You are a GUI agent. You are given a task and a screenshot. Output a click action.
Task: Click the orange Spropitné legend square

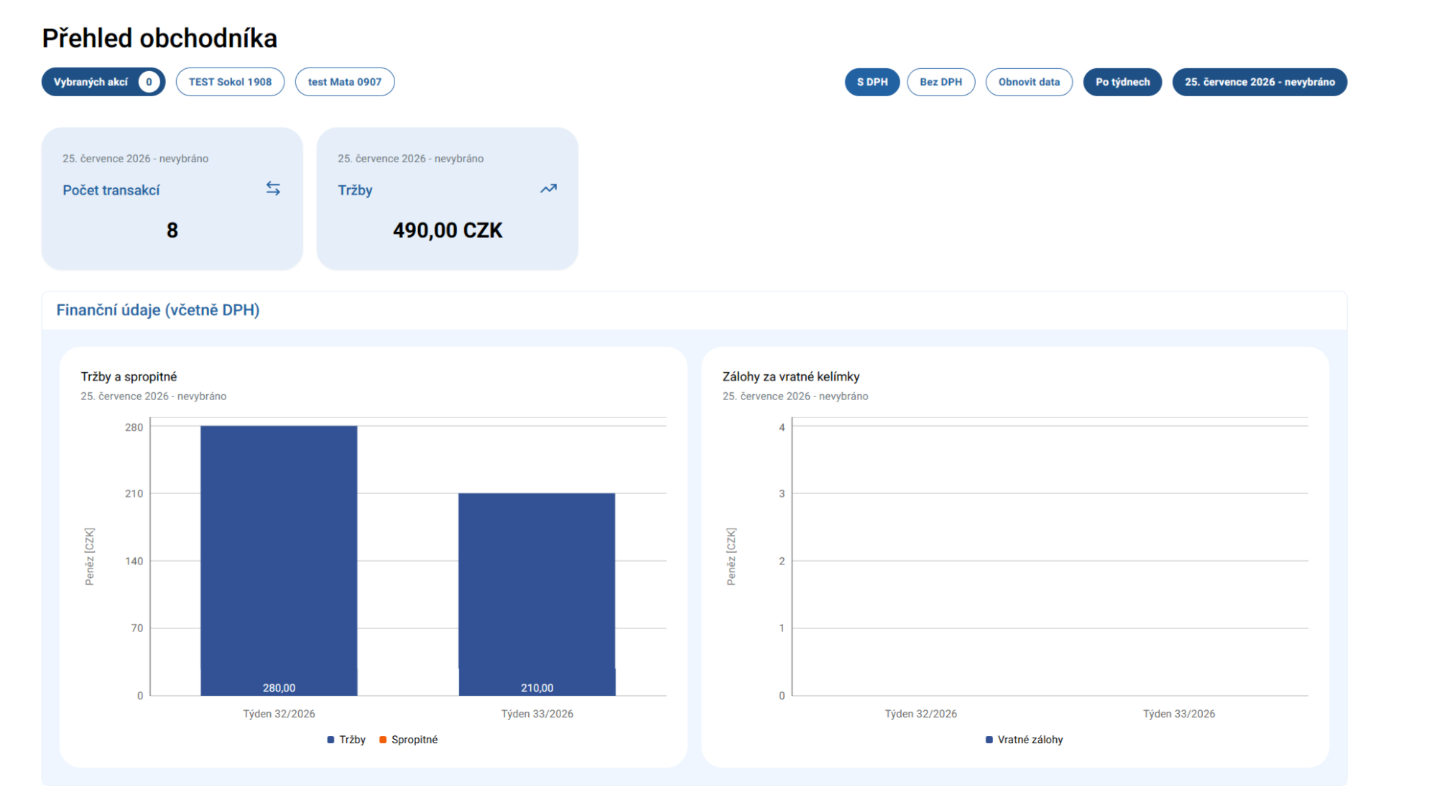[x=383, y=740]
